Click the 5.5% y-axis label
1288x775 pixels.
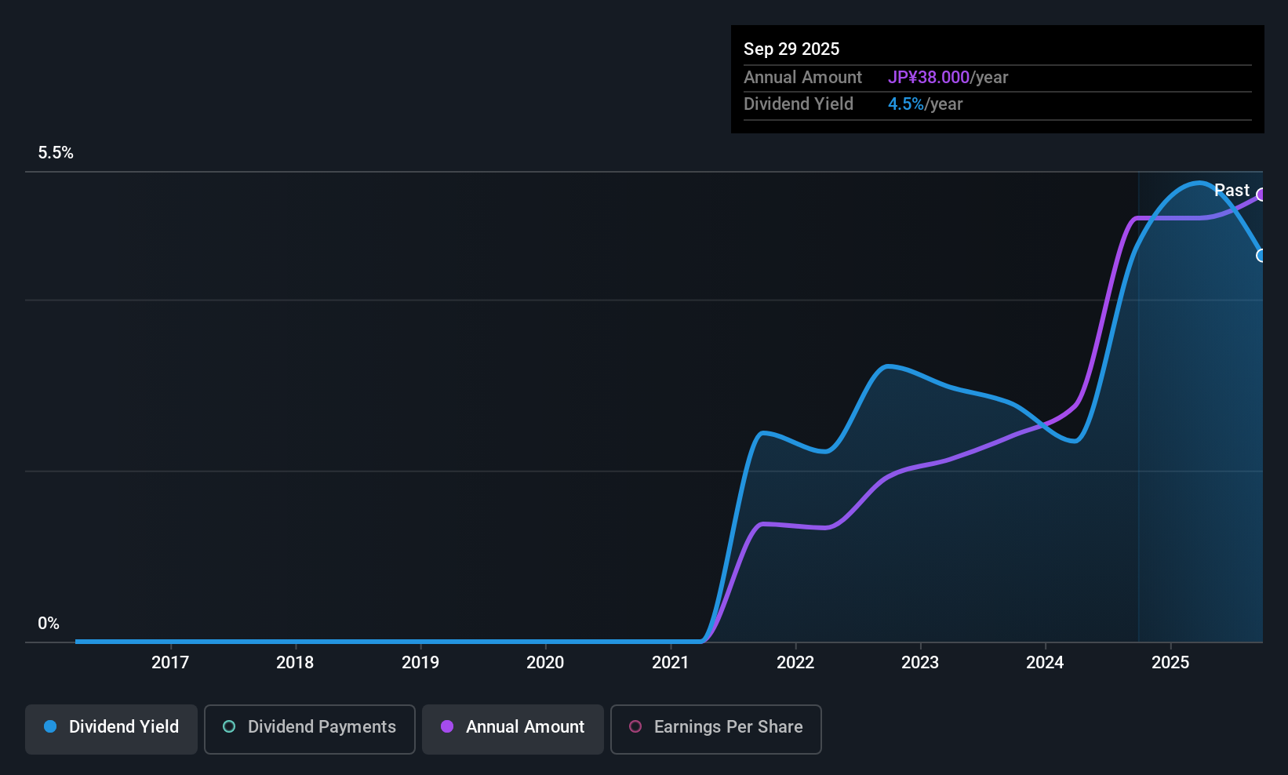(x=56, y=153)
